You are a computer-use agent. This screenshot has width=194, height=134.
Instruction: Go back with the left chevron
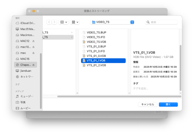point(49,22)
